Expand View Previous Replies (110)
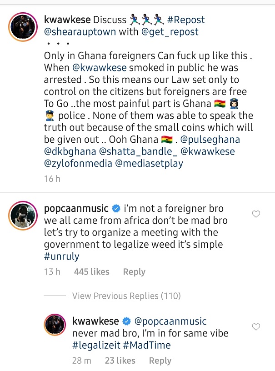This screenshot has width=275, height=371. [126, 296]
